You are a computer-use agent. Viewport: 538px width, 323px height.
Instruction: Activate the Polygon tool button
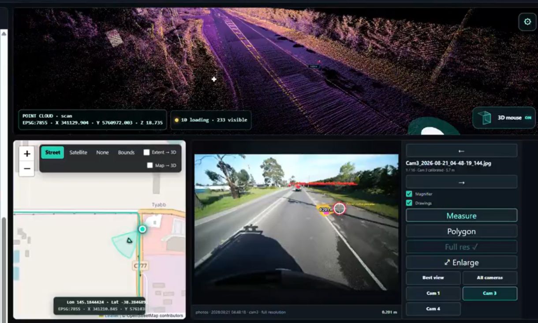(461, 231)
